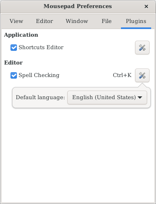Viewport: 156px width, 204px height.
Task: Click the Spell Checking label text
Action: pyautogui.click(x=39, y=75)
